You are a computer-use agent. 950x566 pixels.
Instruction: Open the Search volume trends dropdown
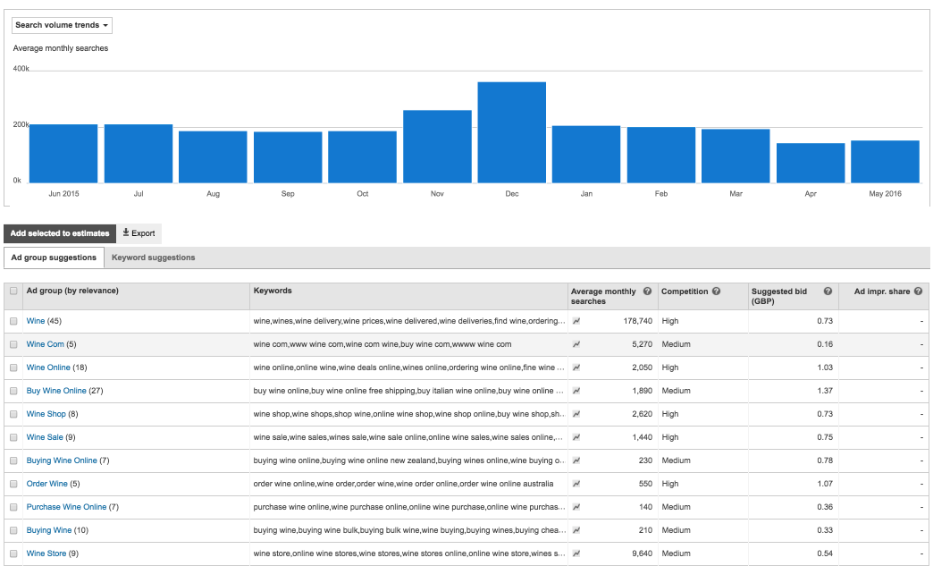62,25
